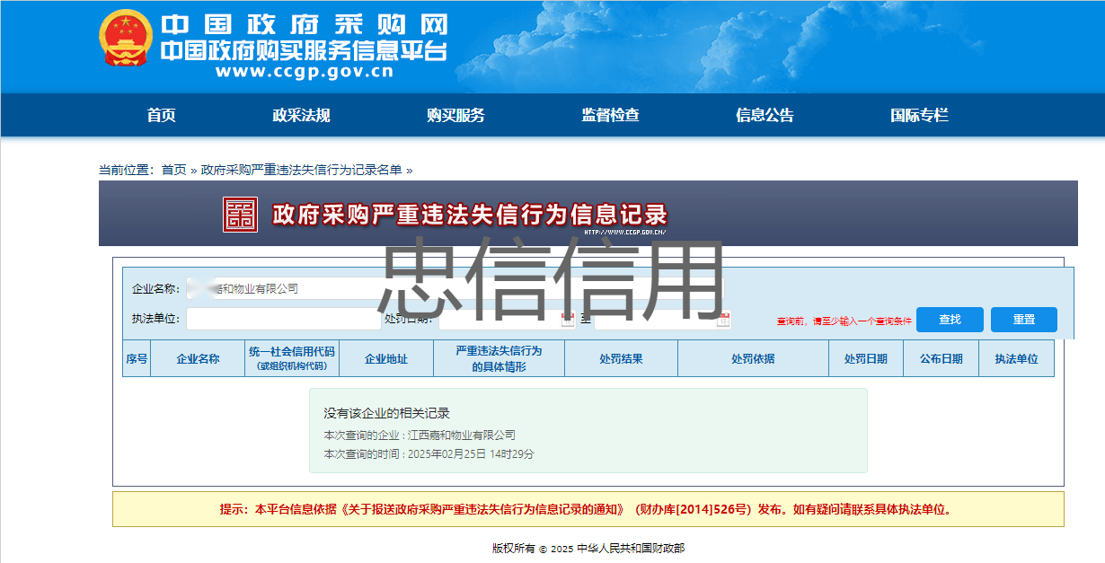Click the national emblem logo in header
1105x563 pixels.
click(x=126, y=39)
